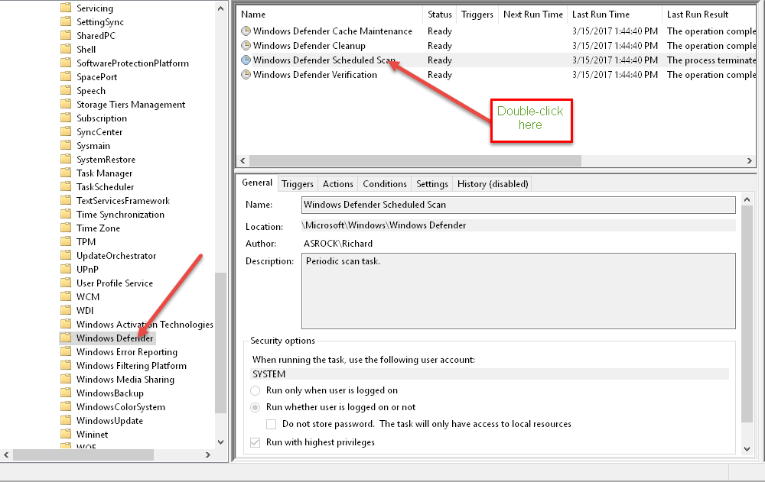Click the folder tree's scroll up arrow
Viewport: 765px width, 482px height.
[220, 8]
